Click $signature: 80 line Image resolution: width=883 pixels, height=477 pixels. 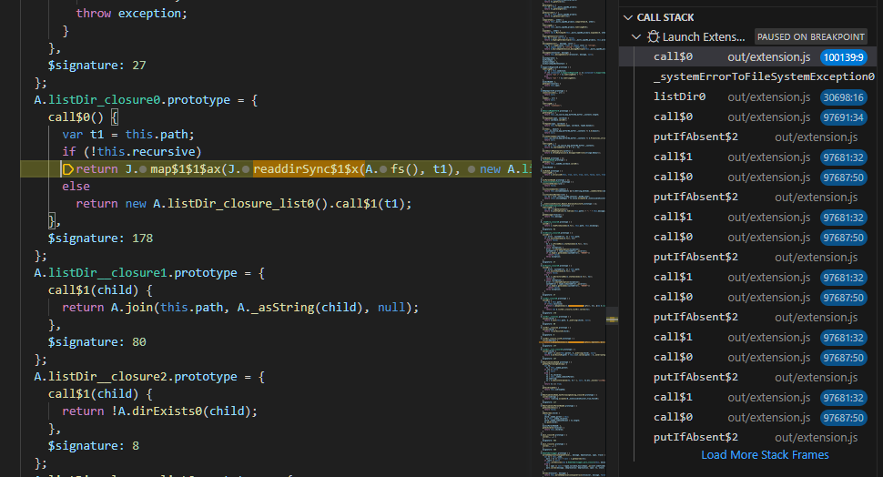(x=96, y=342)
